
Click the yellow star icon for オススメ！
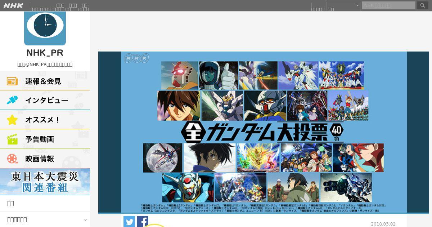click(x=12, y=120)
